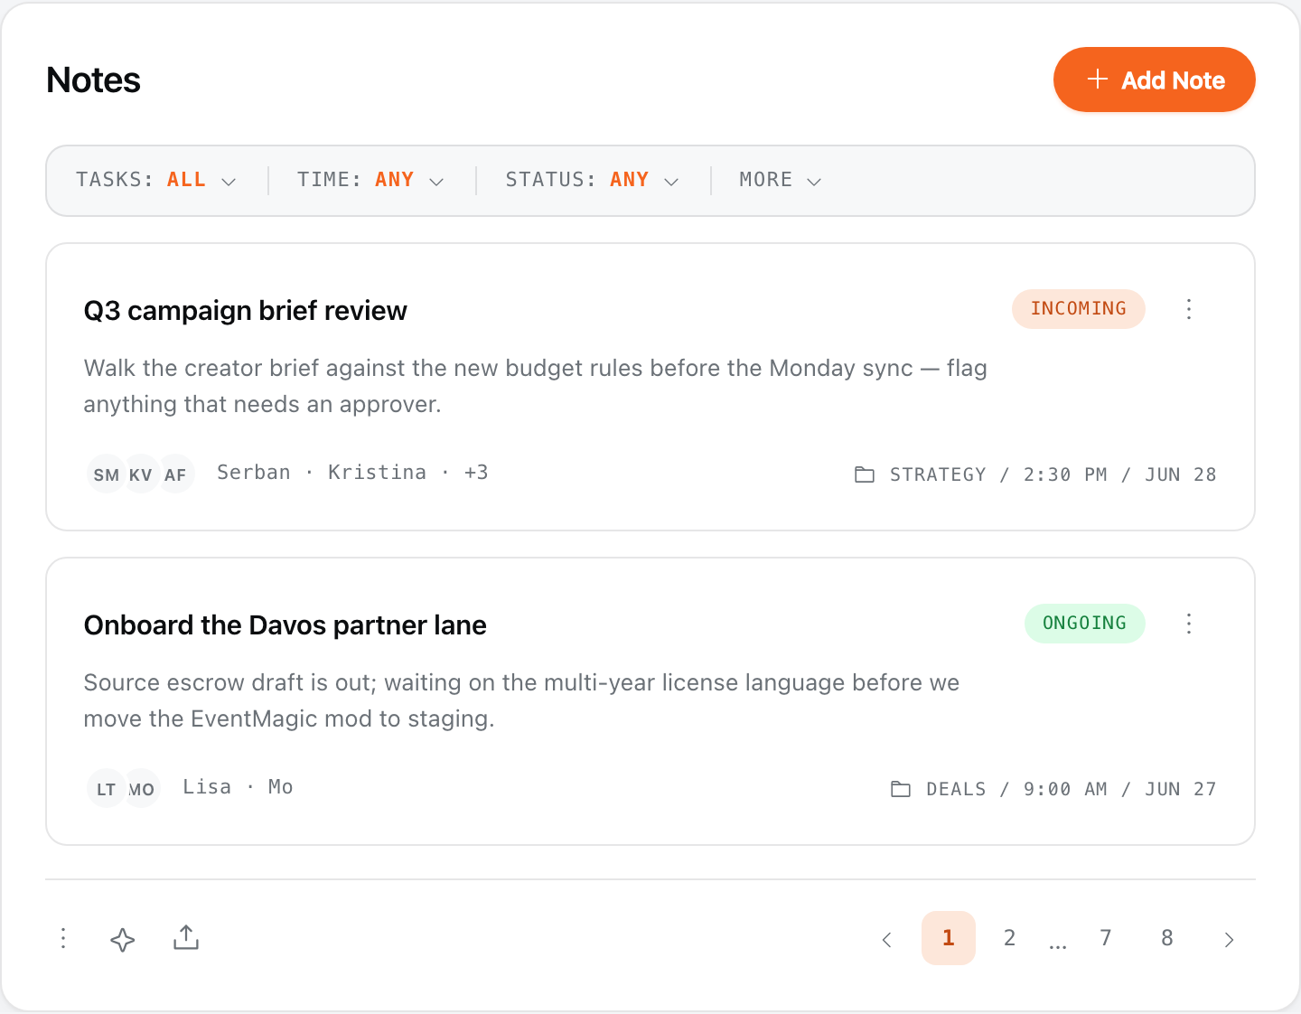The width and height of the screenshot is (1301, 1014).
Task: Click the description starting 'Source escrow draft'
Action: pyautogui.click(x=521, y=700)
